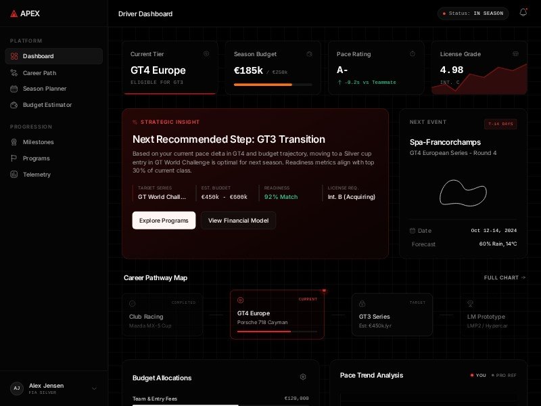Expand the Alex Jensen profile chevron
Image resolution: width=541 pixels, height=406 pixels.
click(94, 389)
